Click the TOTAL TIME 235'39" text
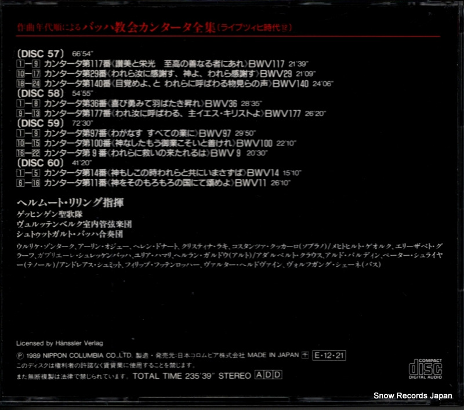Image resolution: width=464 pixels, height=410 pixels. [x=173, y=376]
